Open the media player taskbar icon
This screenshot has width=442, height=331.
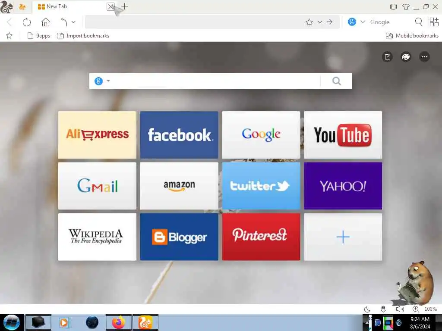[64, 322]
